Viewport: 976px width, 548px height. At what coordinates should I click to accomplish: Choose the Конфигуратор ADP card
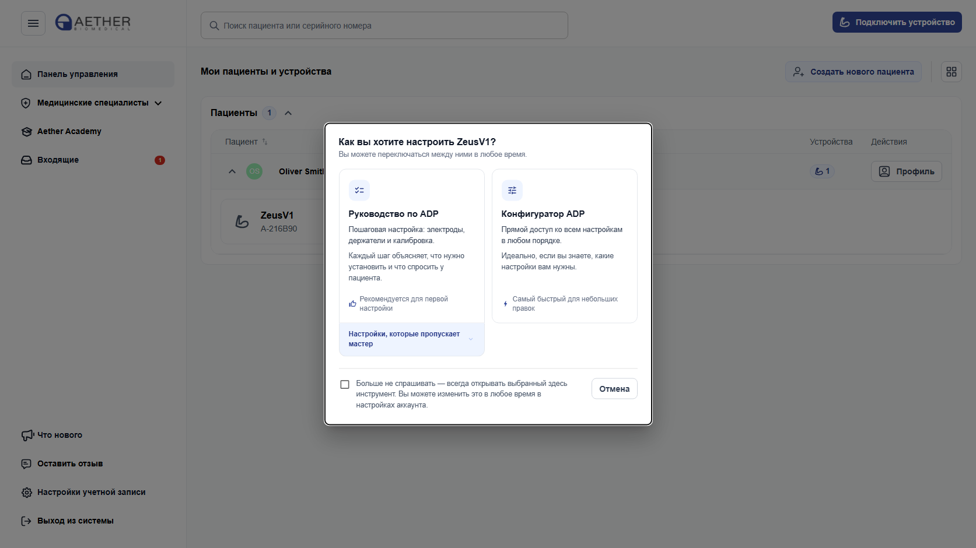click(x=565, y=246)
